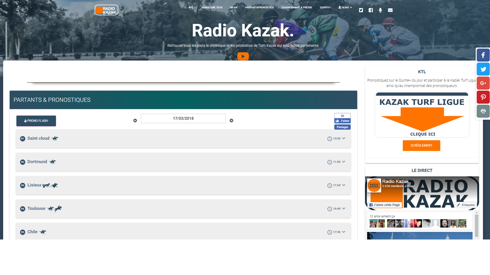Click the clock icon for 11:05 race

pos(330,162)
